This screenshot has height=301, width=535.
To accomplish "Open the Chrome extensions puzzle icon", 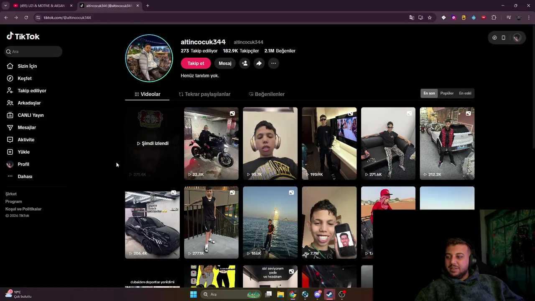I will (494, 18).
